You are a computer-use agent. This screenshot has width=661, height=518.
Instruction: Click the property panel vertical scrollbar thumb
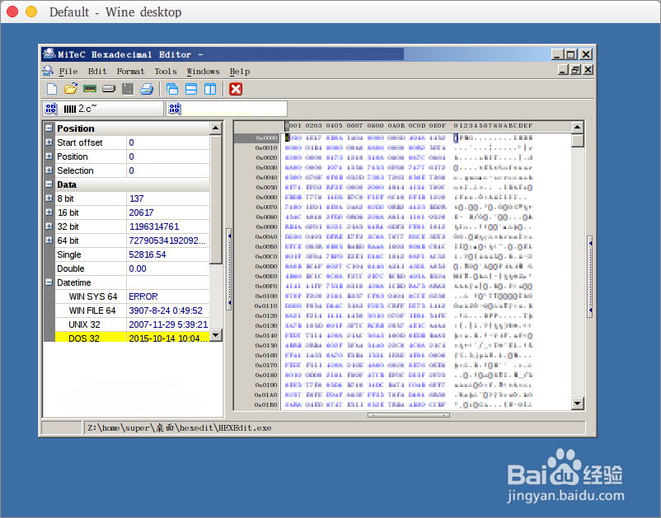[x=216, y=199]
